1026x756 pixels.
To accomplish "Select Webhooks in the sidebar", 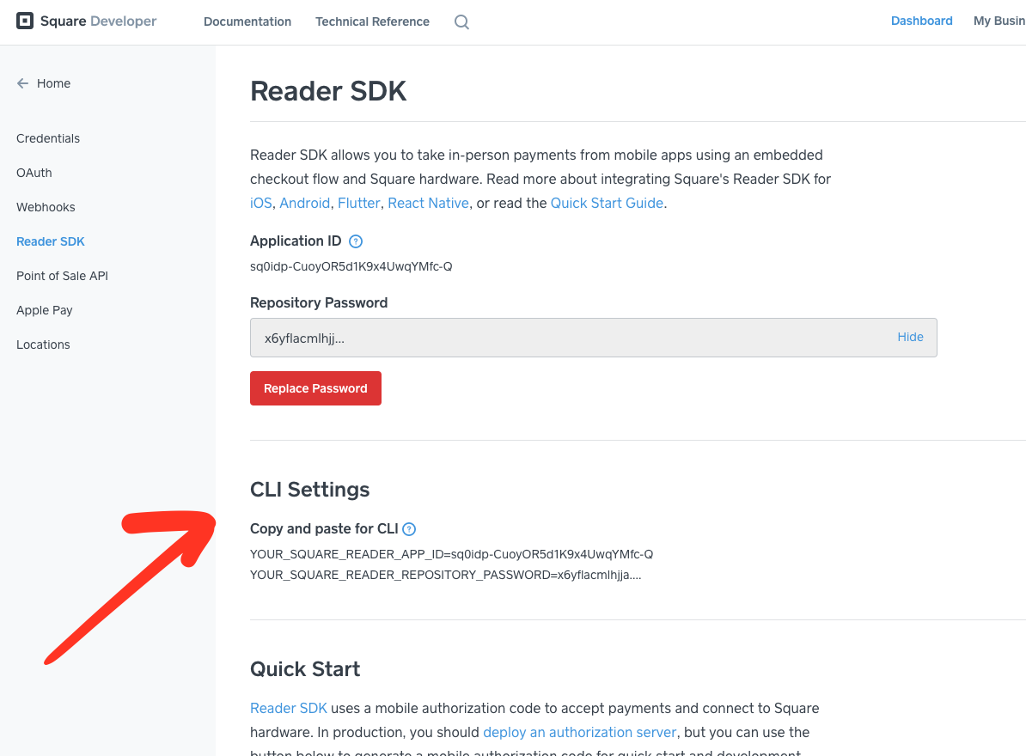I will tap(46, 207).
